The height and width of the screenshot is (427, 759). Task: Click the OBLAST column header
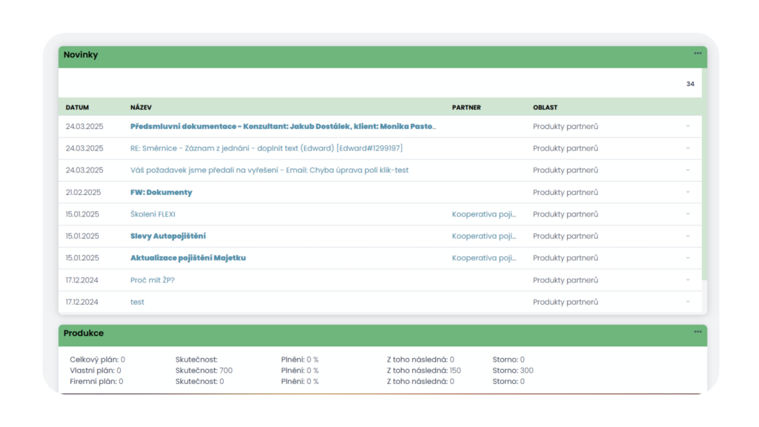coord(545,107)
